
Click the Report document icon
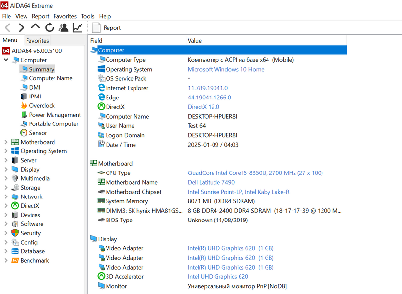(96, 27)
